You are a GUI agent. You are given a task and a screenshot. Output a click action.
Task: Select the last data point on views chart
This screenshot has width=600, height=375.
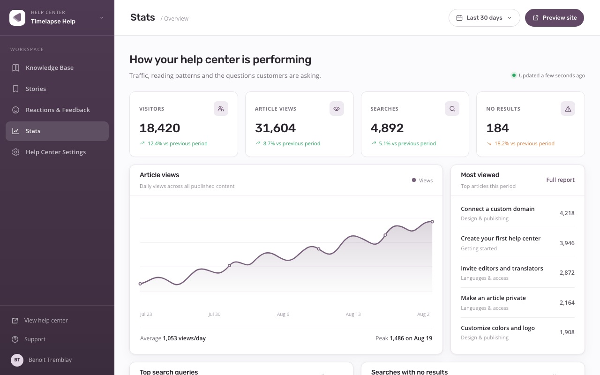(432, 222)
